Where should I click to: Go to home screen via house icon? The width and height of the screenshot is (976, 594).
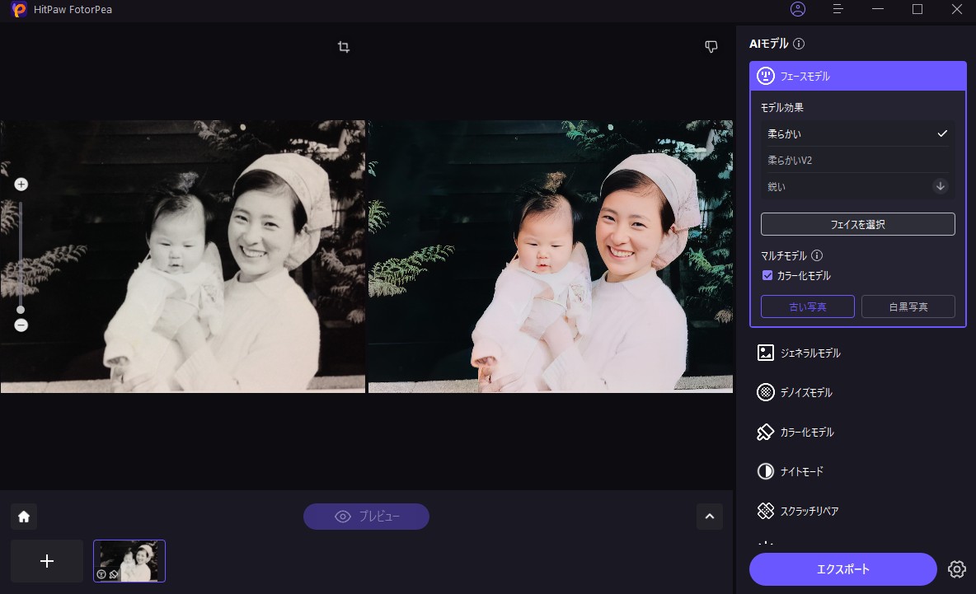click(24, 517)
